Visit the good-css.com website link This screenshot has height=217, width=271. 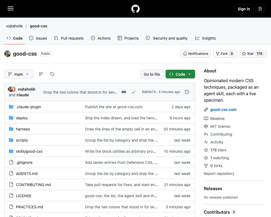click(x=223, y=110)
